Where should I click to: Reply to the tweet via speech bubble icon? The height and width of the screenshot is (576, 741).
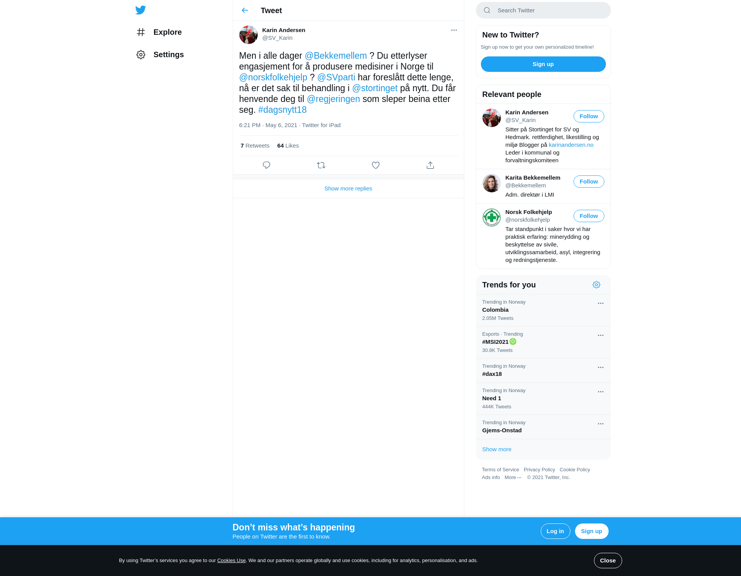266,165
